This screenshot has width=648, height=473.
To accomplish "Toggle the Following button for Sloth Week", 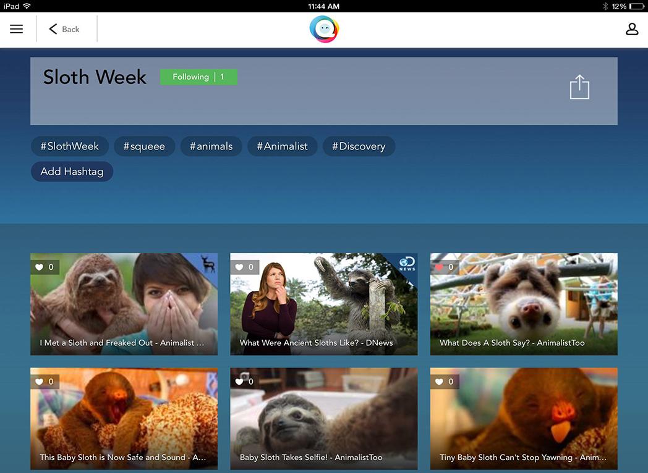I will pyautogui.click(x=198, y=77).
